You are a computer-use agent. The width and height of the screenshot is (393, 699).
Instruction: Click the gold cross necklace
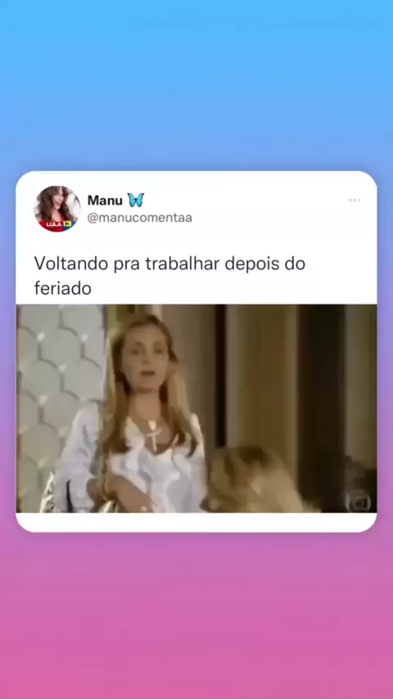tap(154, 435)
